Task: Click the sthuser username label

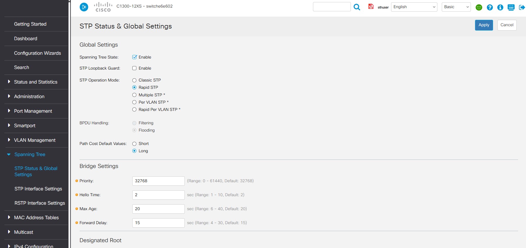Action: tap(383, 7)
